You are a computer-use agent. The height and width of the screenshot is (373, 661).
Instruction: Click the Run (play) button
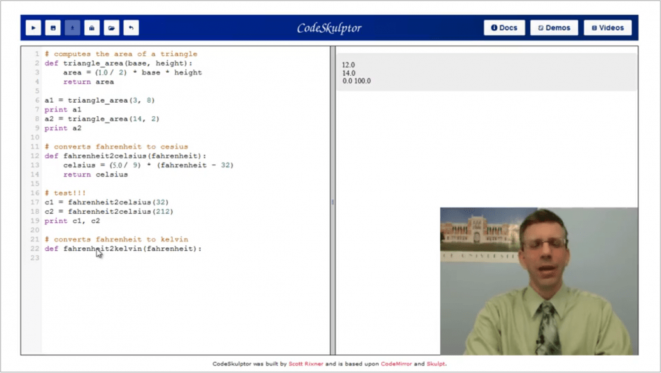coord(33,28)
